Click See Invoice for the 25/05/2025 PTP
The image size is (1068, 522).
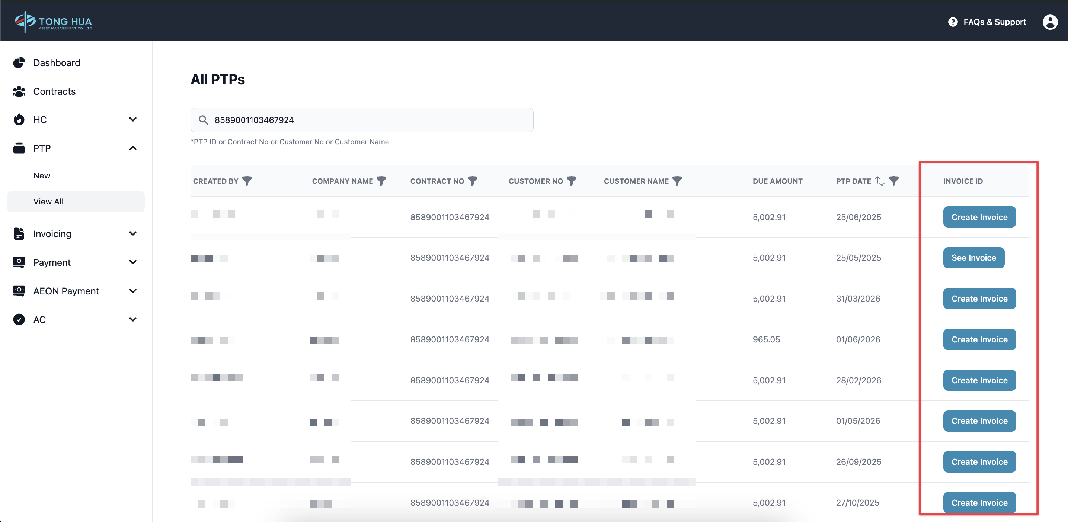[x=973, y=258]
